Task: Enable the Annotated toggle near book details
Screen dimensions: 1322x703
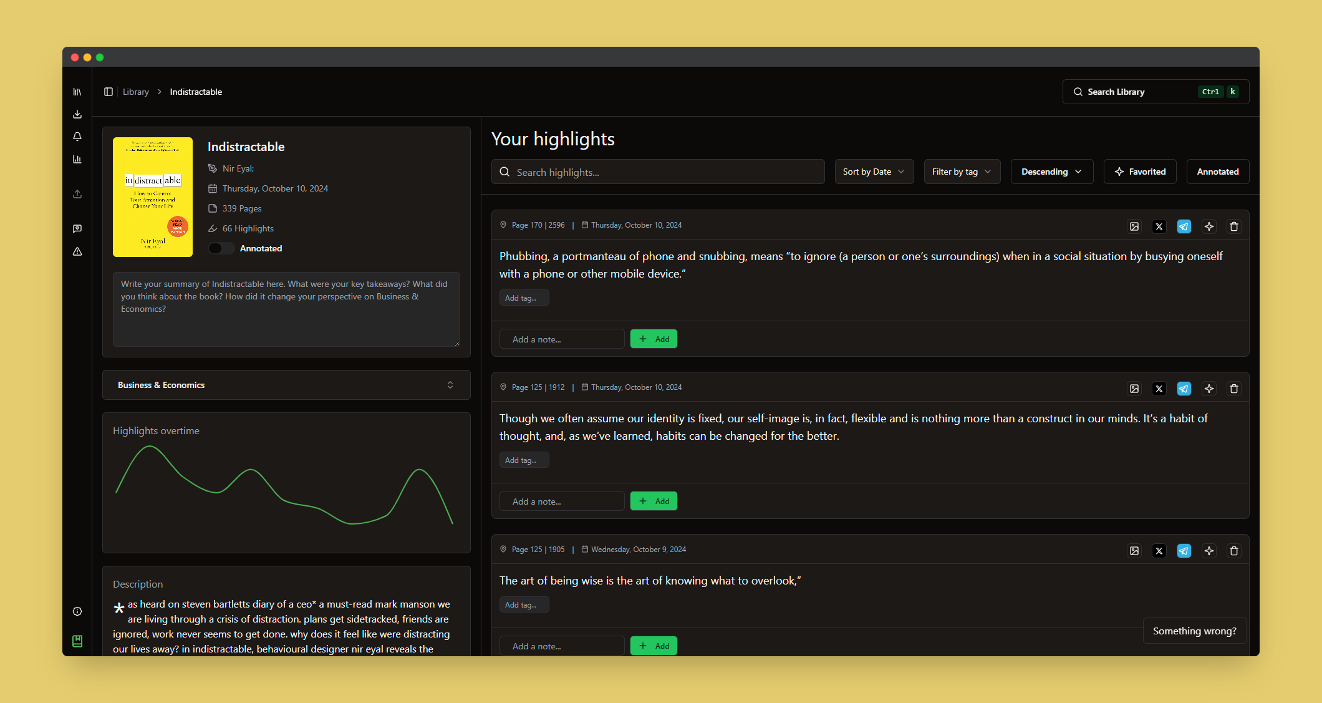Action: pyautogui.click(x=221, y=248)
